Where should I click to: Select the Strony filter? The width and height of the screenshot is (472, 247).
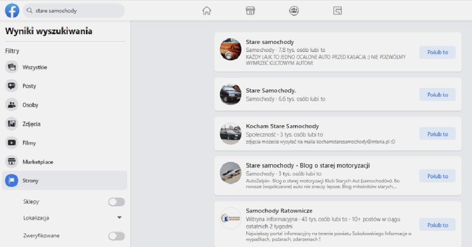(64, 180)
